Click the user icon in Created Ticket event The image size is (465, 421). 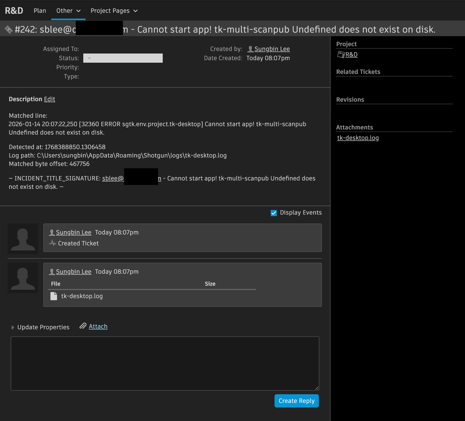[x=52, y=232]
